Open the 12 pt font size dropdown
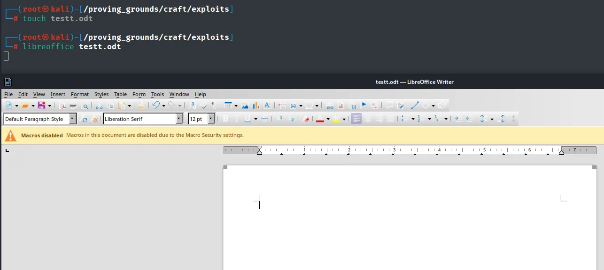 coord(211,119)
